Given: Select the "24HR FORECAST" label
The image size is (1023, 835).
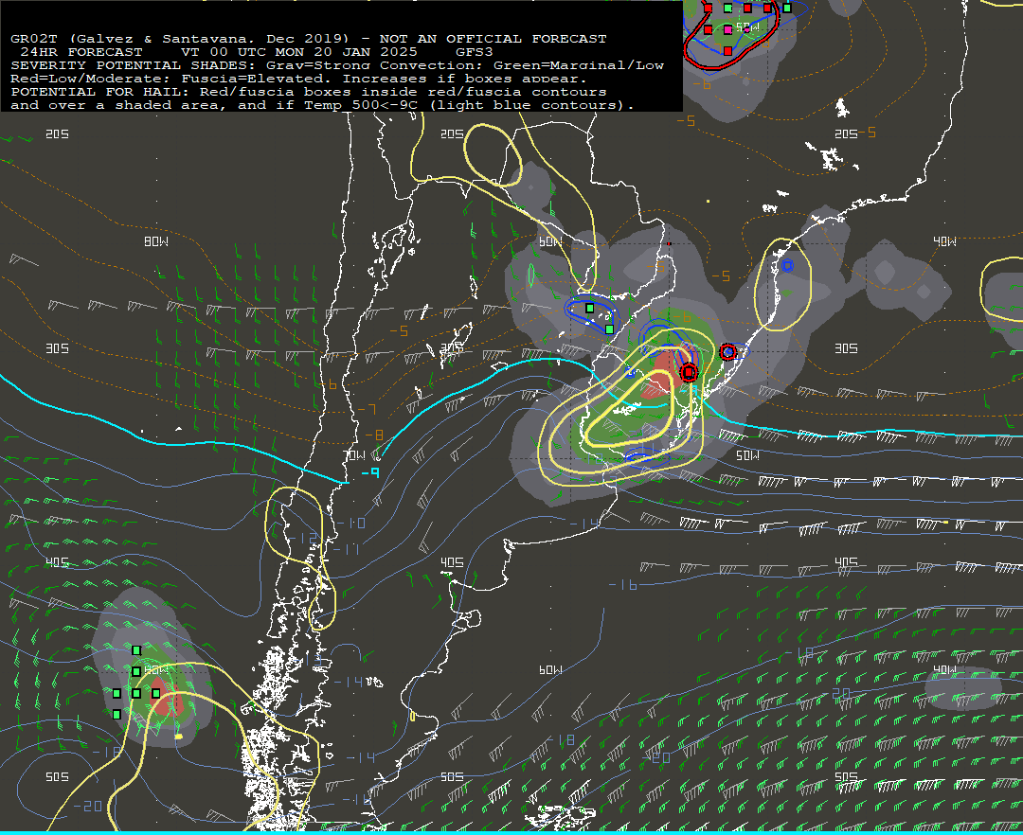Looking at the screenshot, I should [81, 51].
